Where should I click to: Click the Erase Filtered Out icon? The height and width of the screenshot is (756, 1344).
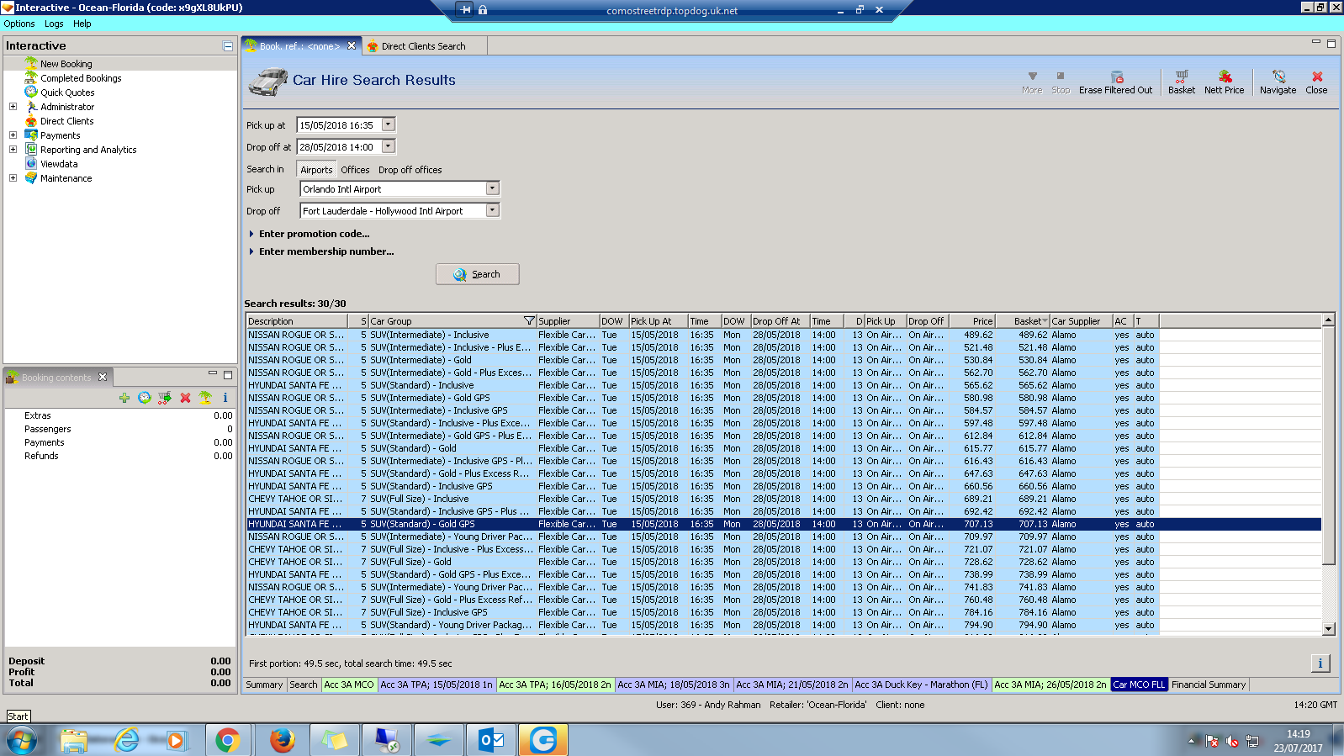(1116, 77)
